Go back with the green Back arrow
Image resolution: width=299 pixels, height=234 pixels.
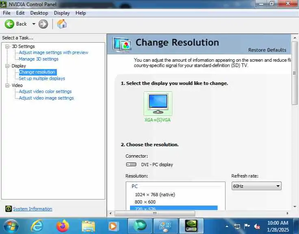click(9, 24)
